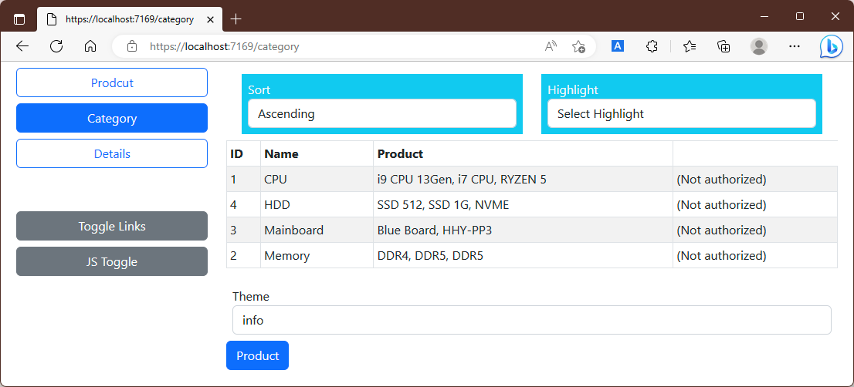Go back to the previous page

22,46
